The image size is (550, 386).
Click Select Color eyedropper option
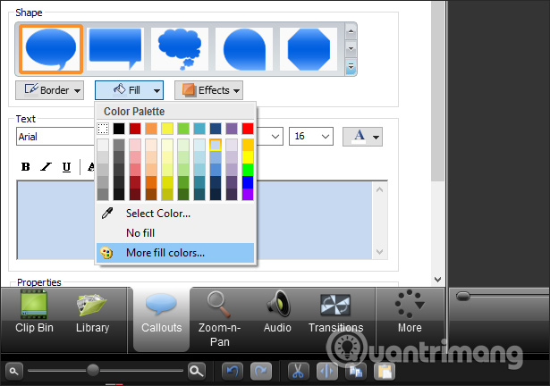(x=175, y=214)
